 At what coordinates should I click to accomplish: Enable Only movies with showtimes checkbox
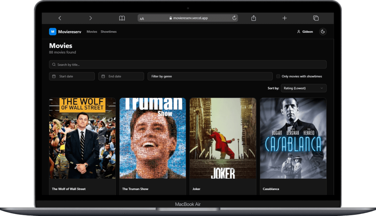point(278,76)
